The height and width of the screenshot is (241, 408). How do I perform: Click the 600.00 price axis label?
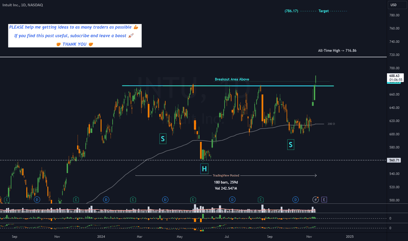pos(394,134)
